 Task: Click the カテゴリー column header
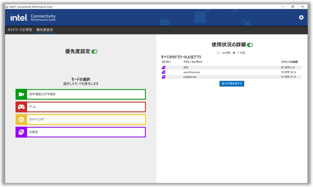[x=166, y=62]
